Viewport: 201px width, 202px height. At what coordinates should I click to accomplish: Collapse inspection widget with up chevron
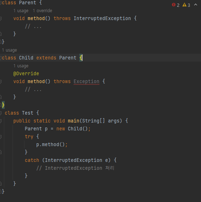(x=196, y=5)
